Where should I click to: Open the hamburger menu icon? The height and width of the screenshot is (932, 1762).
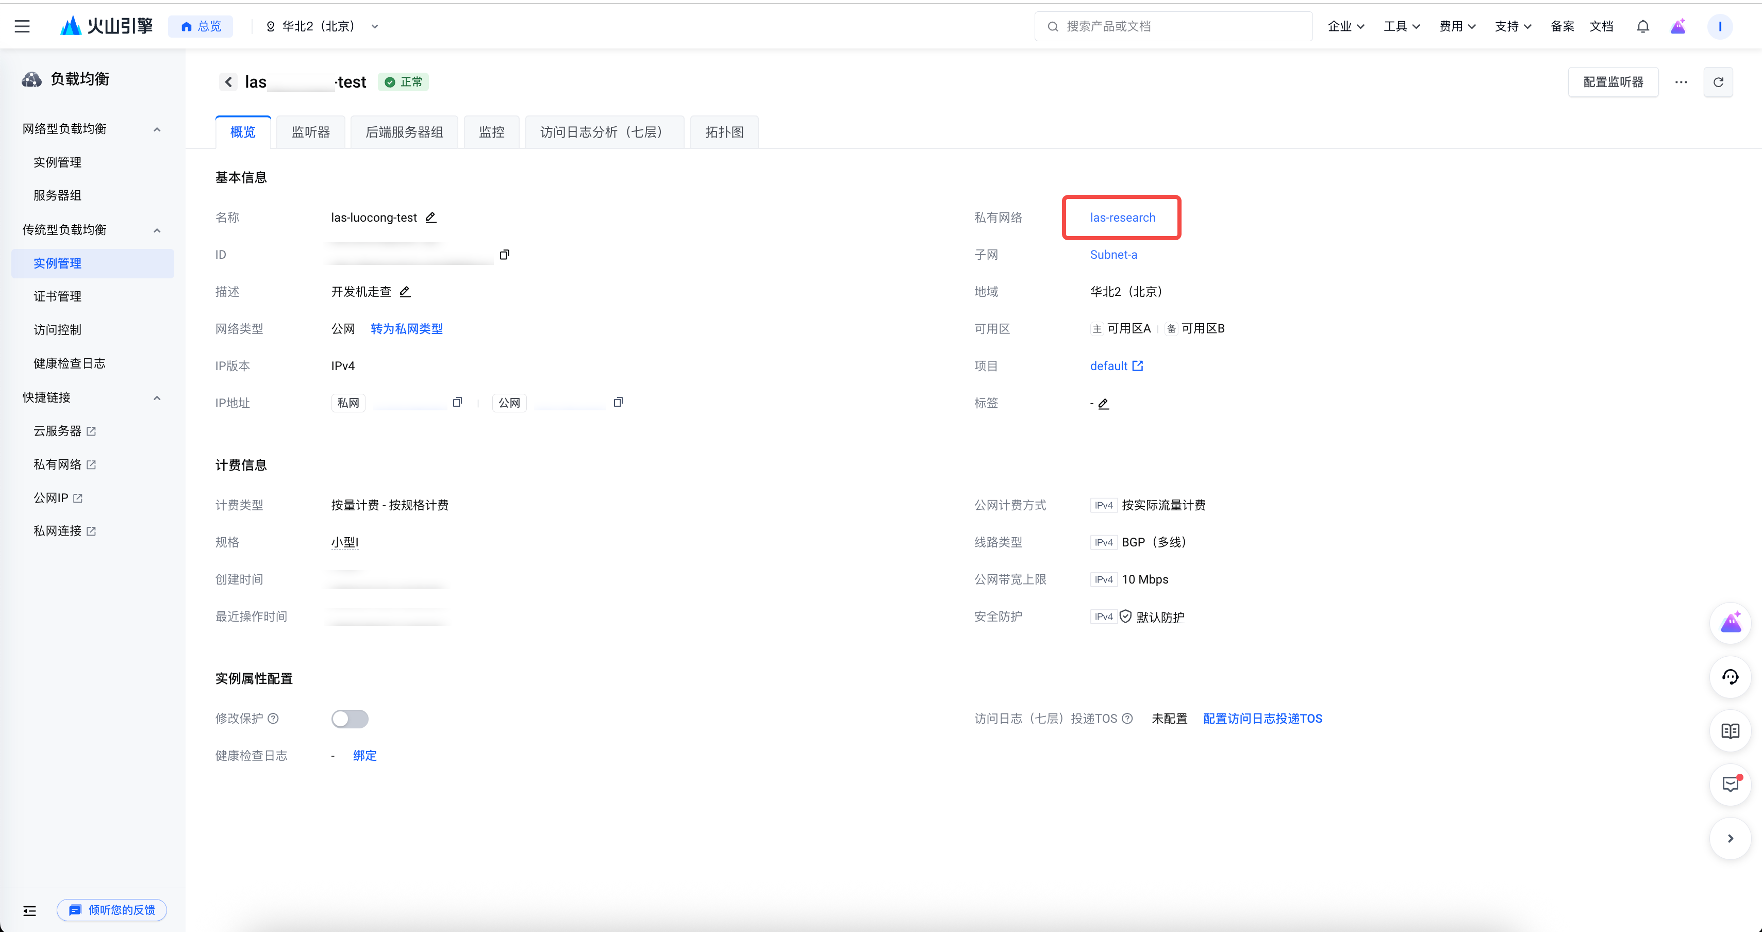(22, 26)
